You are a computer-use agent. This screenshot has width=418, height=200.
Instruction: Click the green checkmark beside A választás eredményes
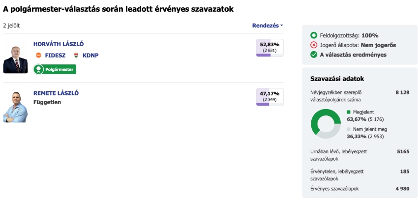pos(314,55)
